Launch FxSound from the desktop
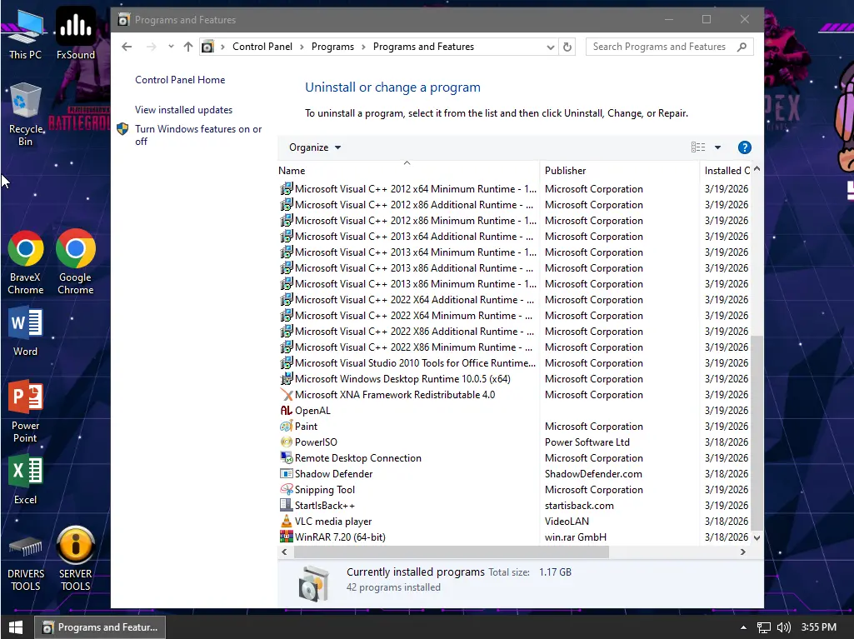The image size is (854, 639). 76,33
